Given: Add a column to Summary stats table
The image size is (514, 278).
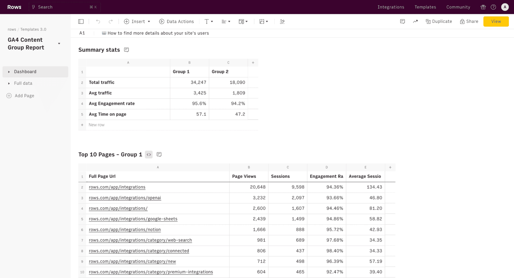Looking at the screenshot, I should point(253,63).
